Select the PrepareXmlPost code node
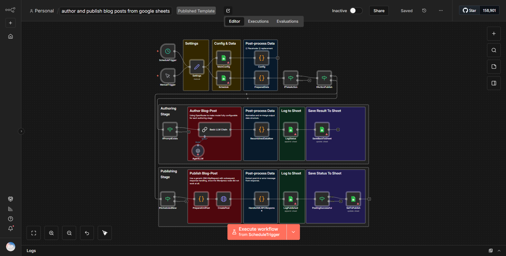The width and height of the screenshot is (506, 256). [x=201, y=199]
